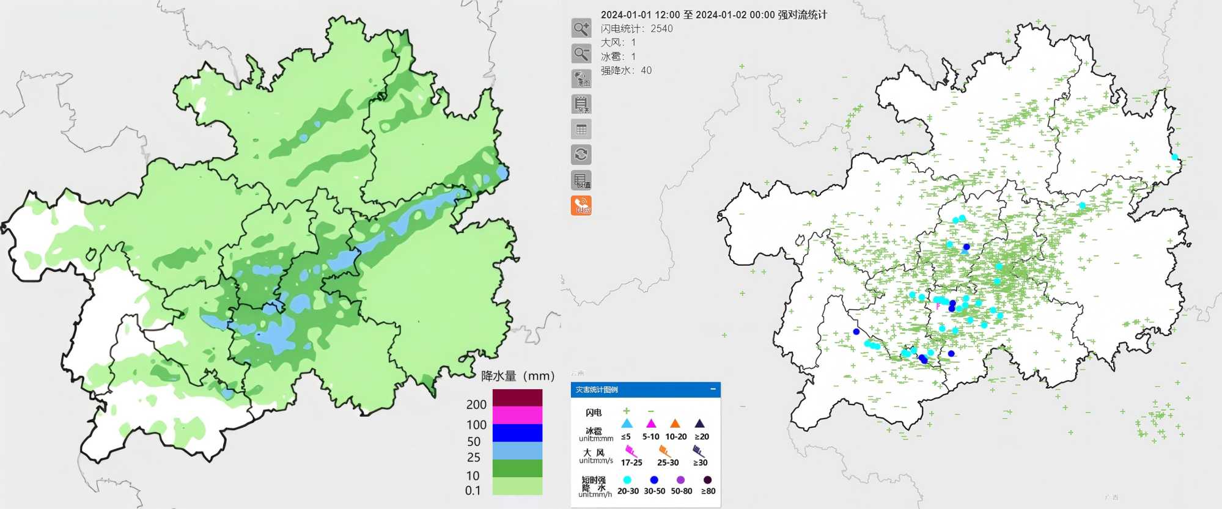1222x509 pixels.
Task: Open the 列表 list view button
Action: pyautogui.click(x=581, y=104)
